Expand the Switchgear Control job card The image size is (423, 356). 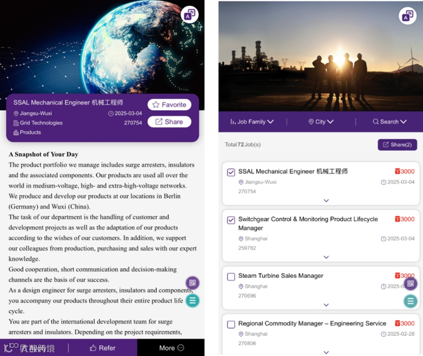(x=326, y=257)
